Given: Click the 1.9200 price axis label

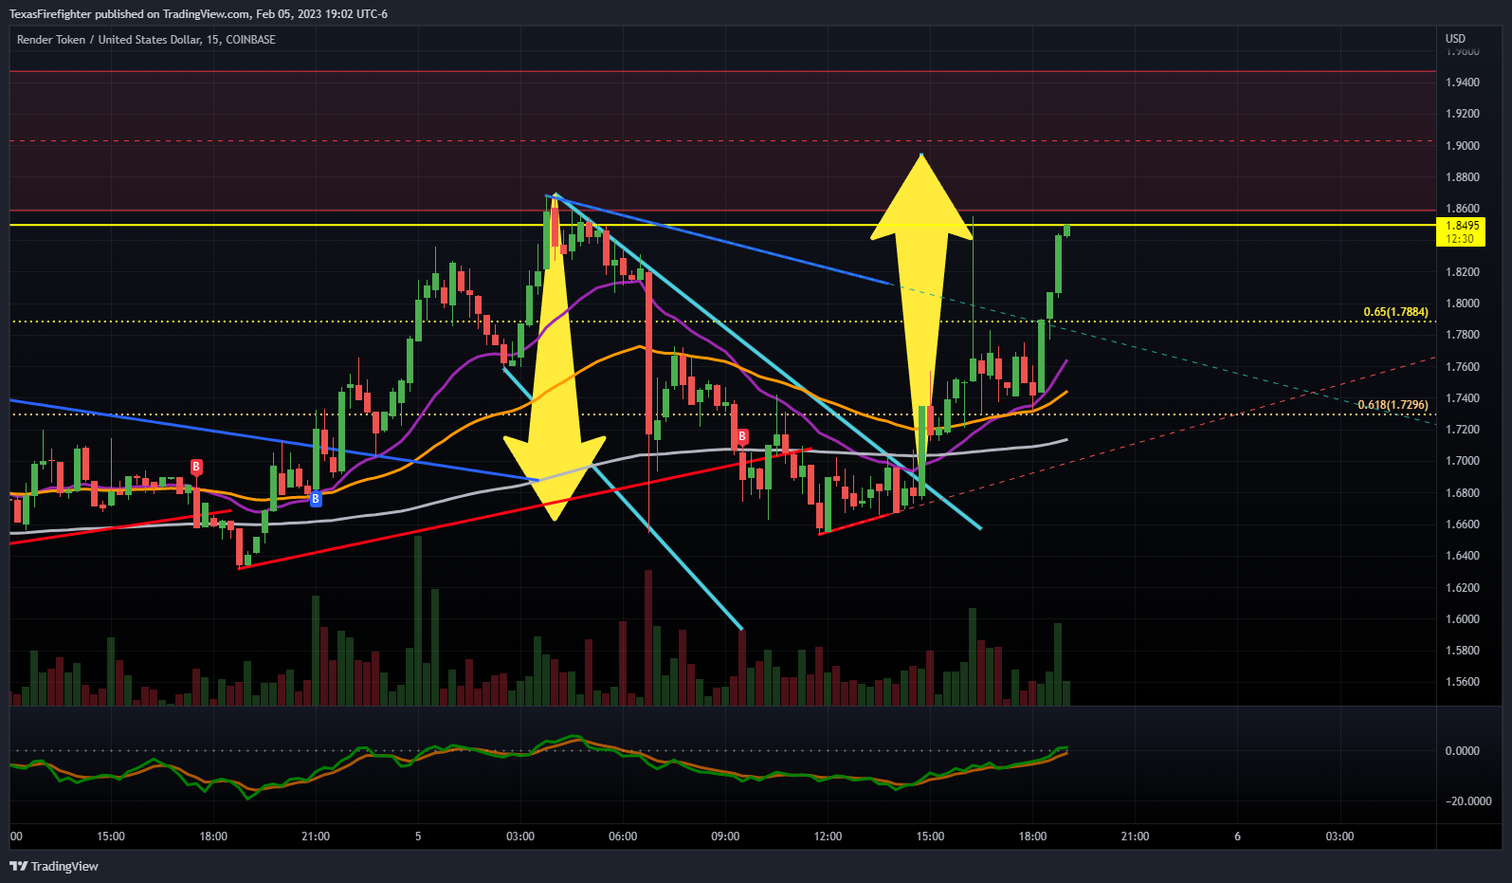Looking at the screenshot, I should click(1462, 114).
